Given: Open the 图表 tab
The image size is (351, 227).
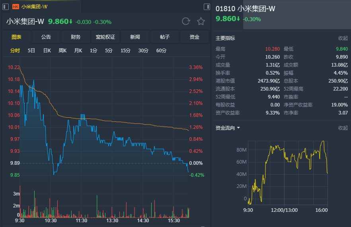Looking at the screenshot, I should tap(16, 37).
